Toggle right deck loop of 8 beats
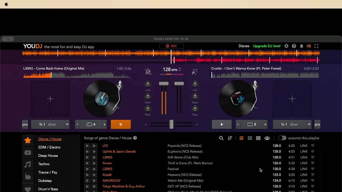Image resolution: width=342 pixels, height=192 pixels. pos(252,125)
